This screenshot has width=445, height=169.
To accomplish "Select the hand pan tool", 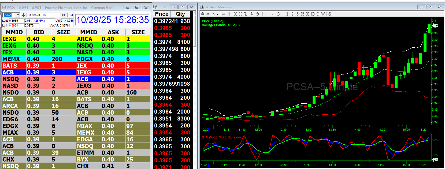I will coord(257,14).
